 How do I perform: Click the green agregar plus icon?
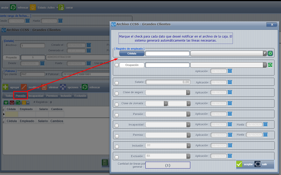tap(5, 87)
